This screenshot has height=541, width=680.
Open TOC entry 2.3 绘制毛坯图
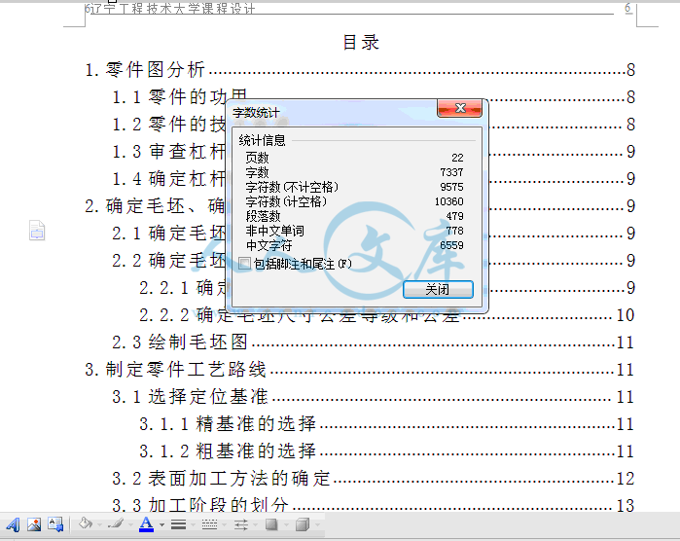373,343
